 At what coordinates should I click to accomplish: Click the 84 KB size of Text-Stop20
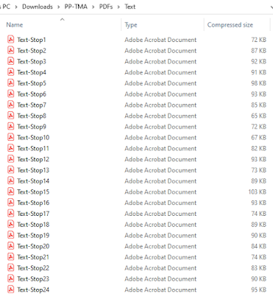(x=258, y=246)
